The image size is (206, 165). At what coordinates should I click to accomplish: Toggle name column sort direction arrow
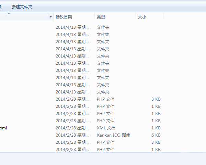click(9, 13)
